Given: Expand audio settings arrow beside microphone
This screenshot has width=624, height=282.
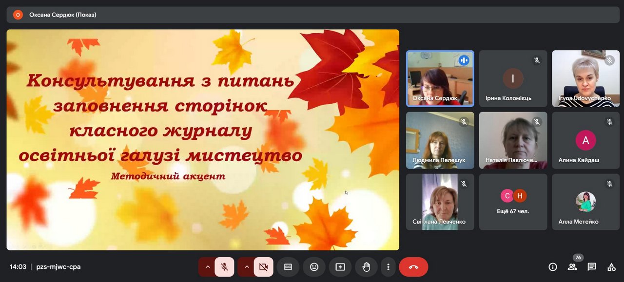Looking at the screenshot, I should pyautogui.click(x=208, y=267).
